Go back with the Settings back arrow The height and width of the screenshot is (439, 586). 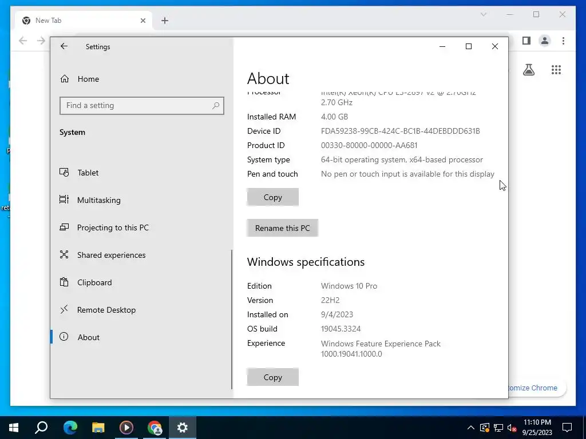coord(64,46)
